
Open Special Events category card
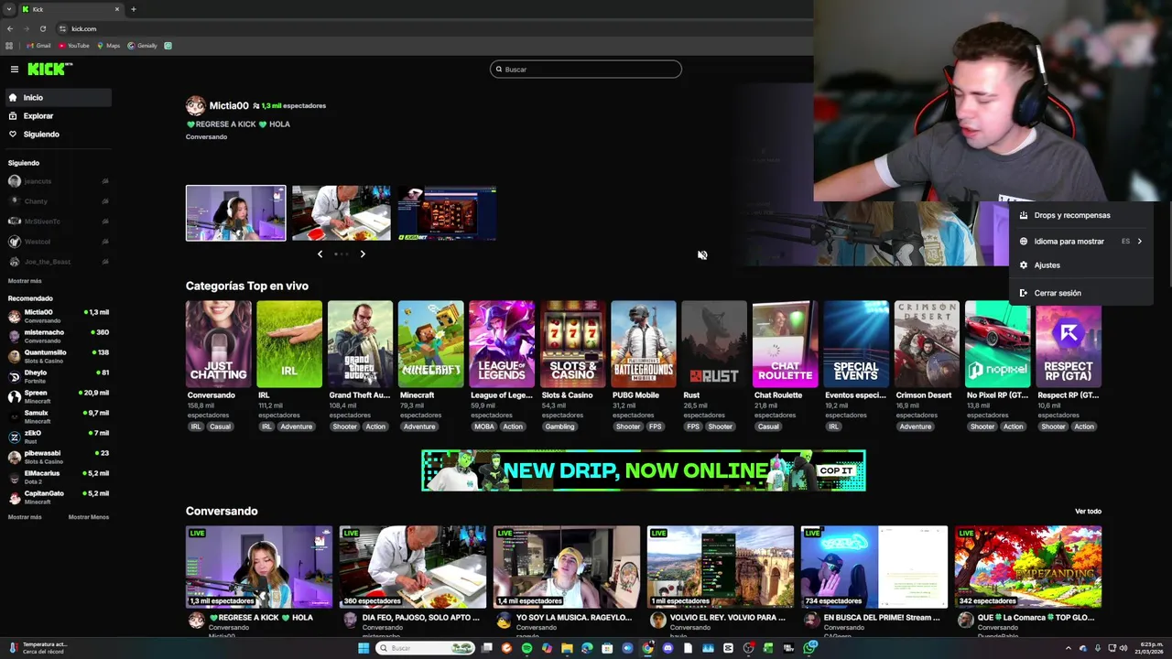coord(856,344)
